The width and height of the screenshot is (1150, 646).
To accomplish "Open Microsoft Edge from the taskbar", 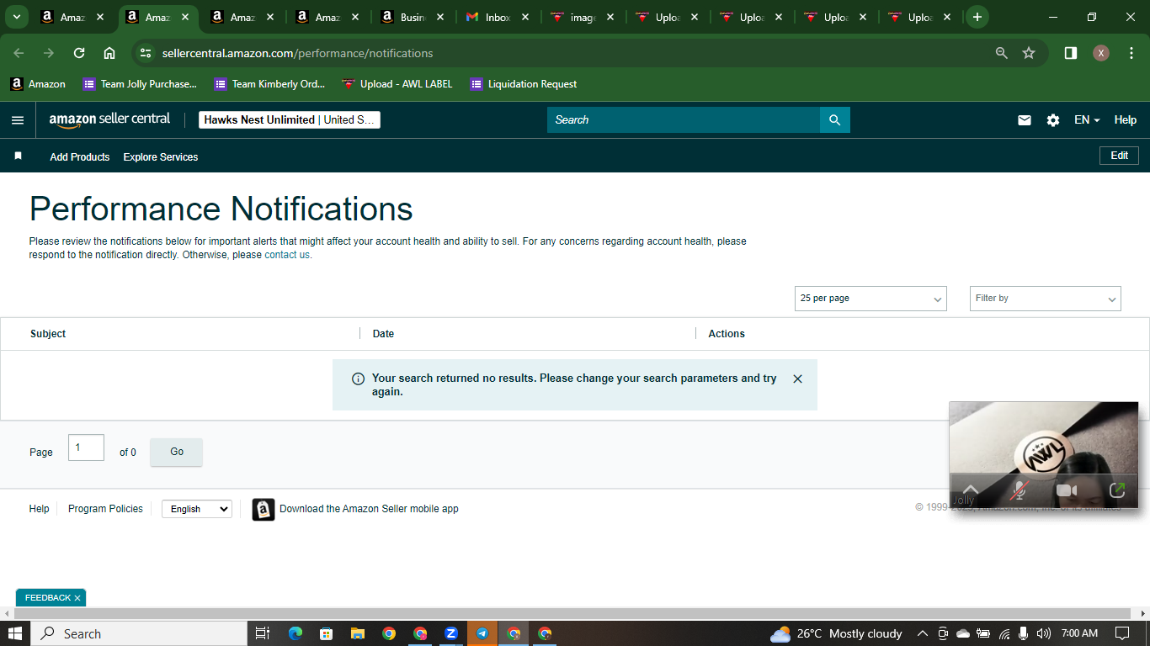I will click(x=295, y=633).
